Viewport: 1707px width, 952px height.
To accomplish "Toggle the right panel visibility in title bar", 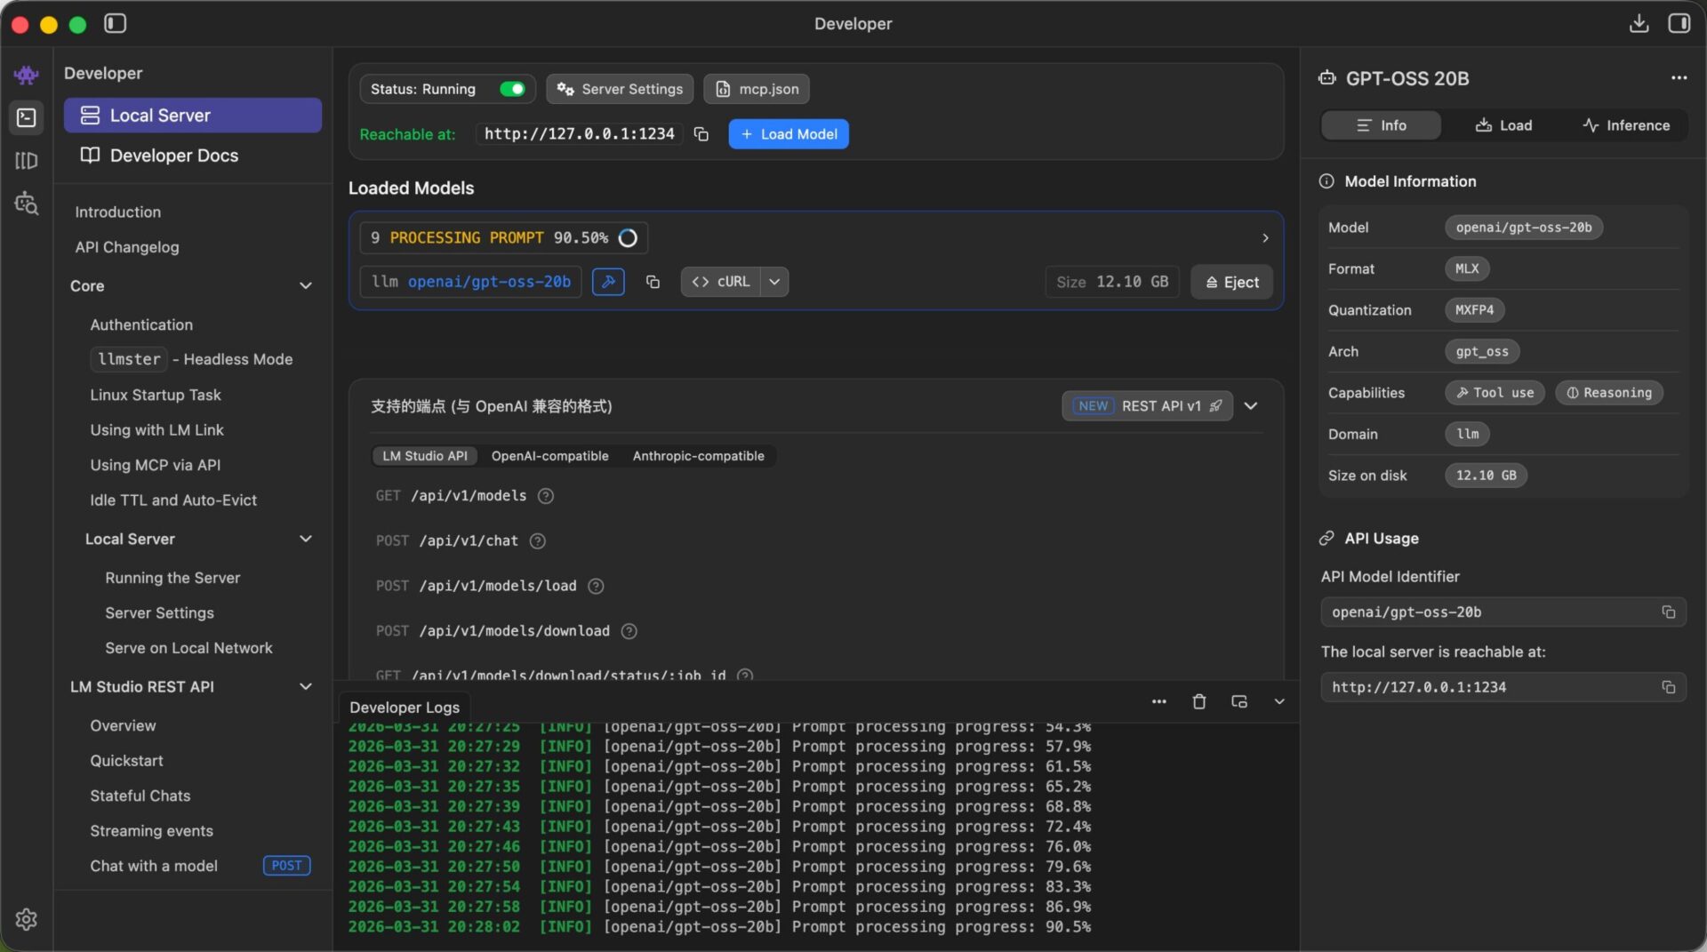I will point(1679,24).
